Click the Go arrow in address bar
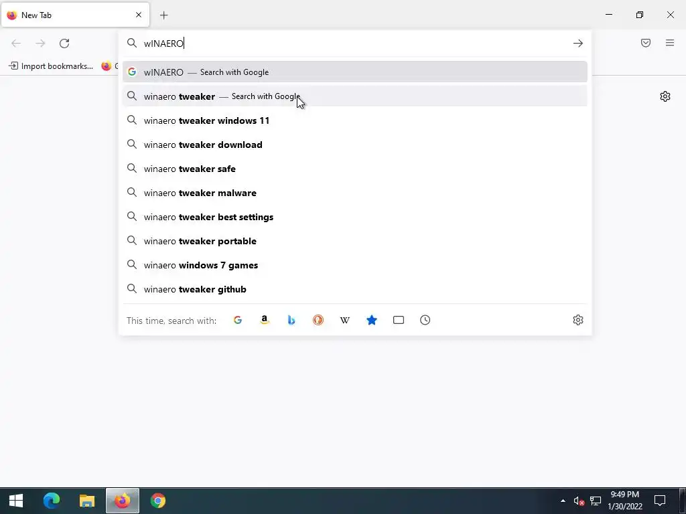The image size is (686, 514). pyautogui.click(x=578, y=44)
